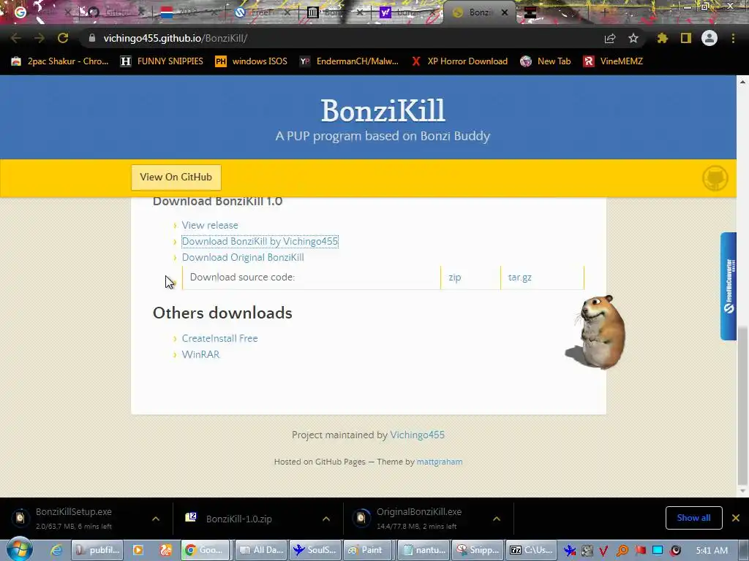Switch to the WordPress FreeFi... tab
The height and width of the screenshot is (561, 749).
260,12
